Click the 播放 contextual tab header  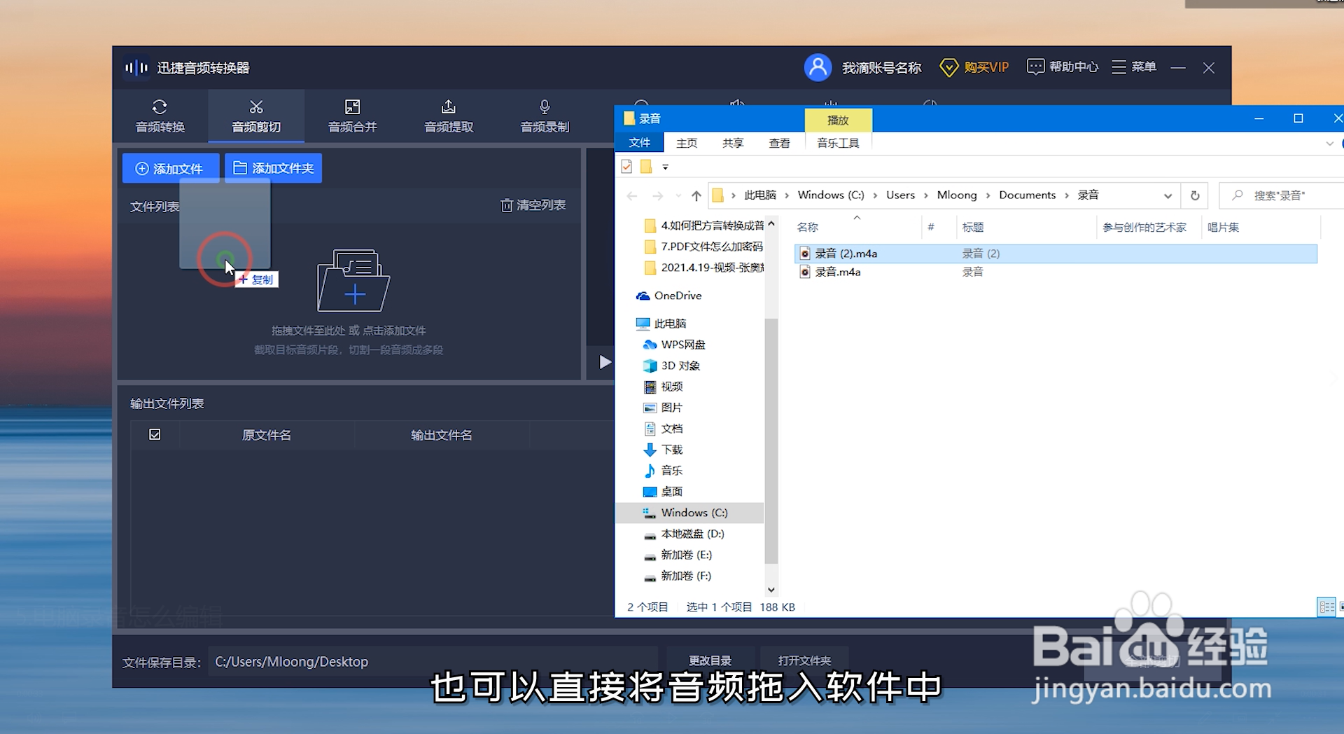coord(838,120)
